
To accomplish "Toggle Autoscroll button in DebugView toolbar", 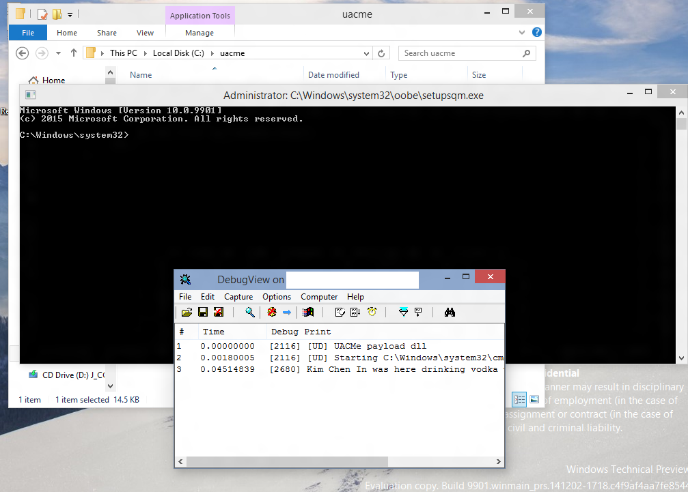I will pyautogui.click(x=355, y=313).
